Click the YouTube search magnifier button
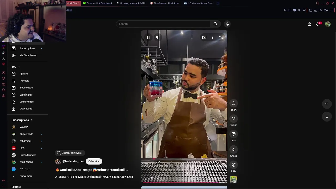336x189 pixels. pos(216,24)
